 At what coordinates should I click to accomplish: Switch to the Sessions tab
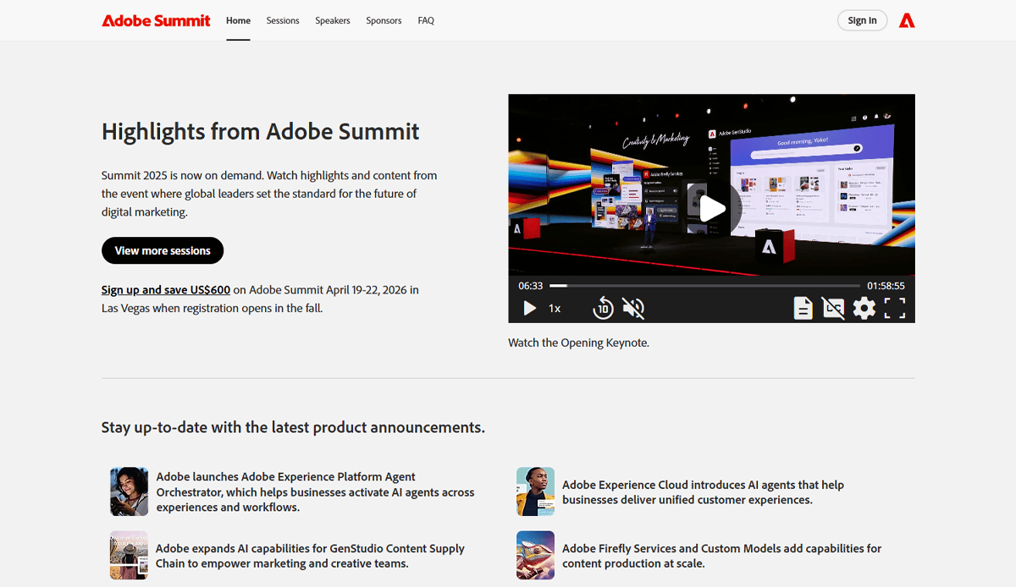[x=283, y=20]
